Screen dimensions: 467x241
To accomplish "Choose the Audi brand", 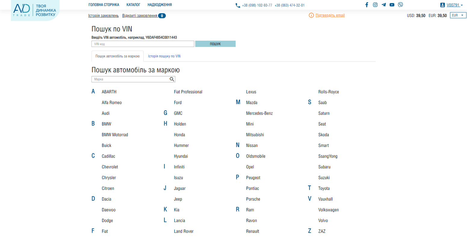I will (x=106, y=113).
